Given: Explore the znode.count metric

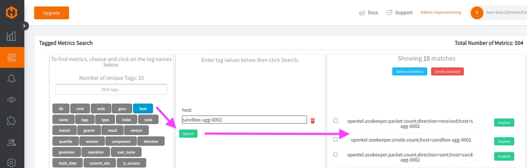Looking at the screenshot, I should [504, 141].
